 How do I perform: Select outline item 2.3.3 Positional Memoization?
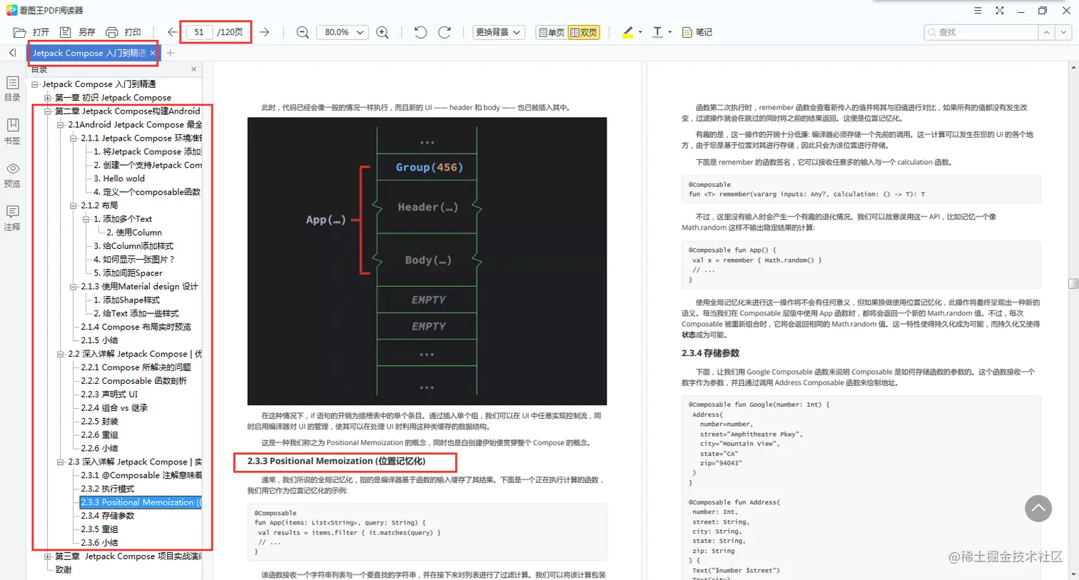point(141,502)
